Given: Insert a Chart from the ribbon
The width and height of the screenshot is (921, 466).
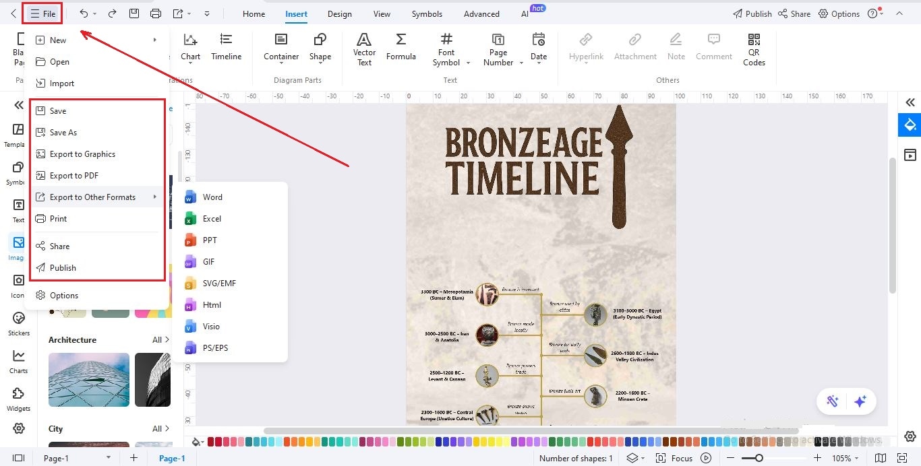Looking at the screenshot, I should pos(191,47).
